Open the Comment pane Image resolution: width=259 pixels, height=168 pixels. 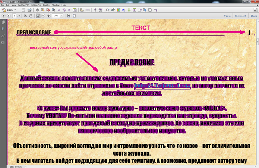pyautogui.click(x=240, y=16)
